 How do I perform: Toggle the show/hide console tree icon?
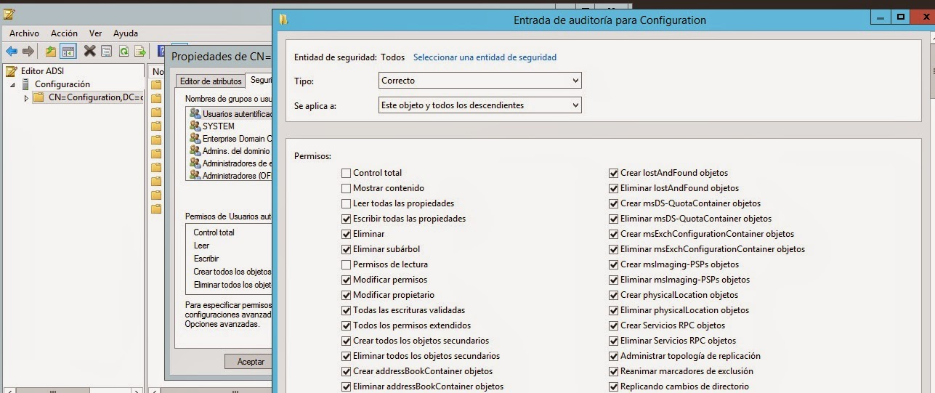68,51
